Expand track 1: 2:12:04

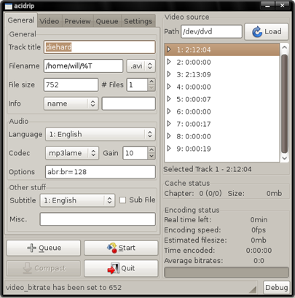[169, 50]
